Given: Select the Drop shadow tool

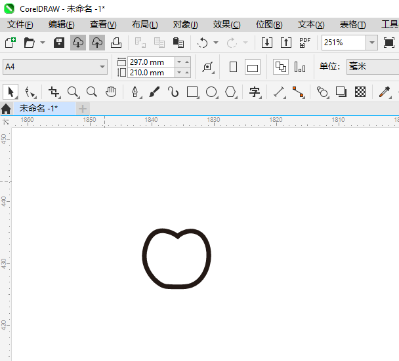Looking at the screenshot, I should tap(341, 92).
